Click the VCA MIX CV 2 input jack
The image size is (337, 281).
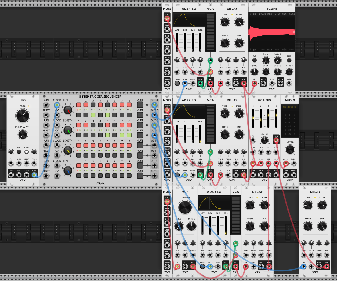click(261, 152)
